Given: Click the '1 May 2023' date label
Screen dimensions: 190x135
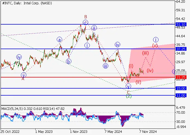Looking at the screenshot, I should point(44,131).
